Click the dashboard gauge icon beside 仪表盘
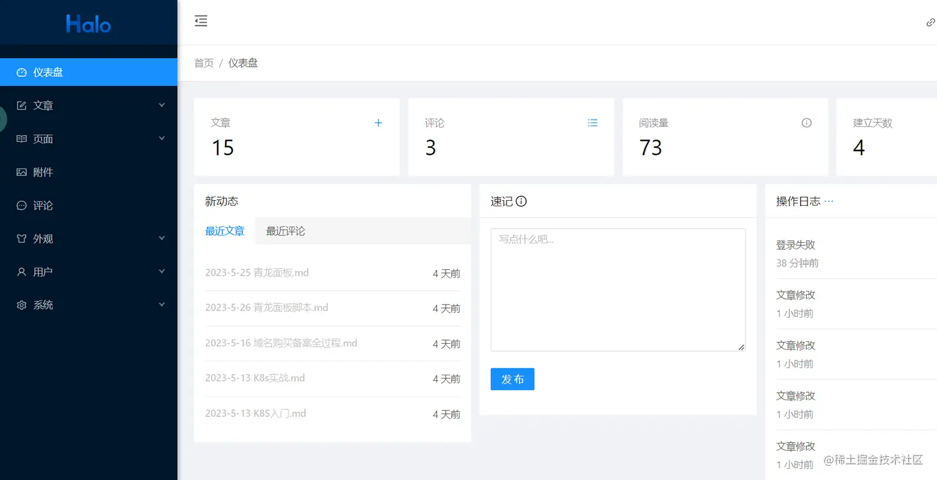 [22, 72]
